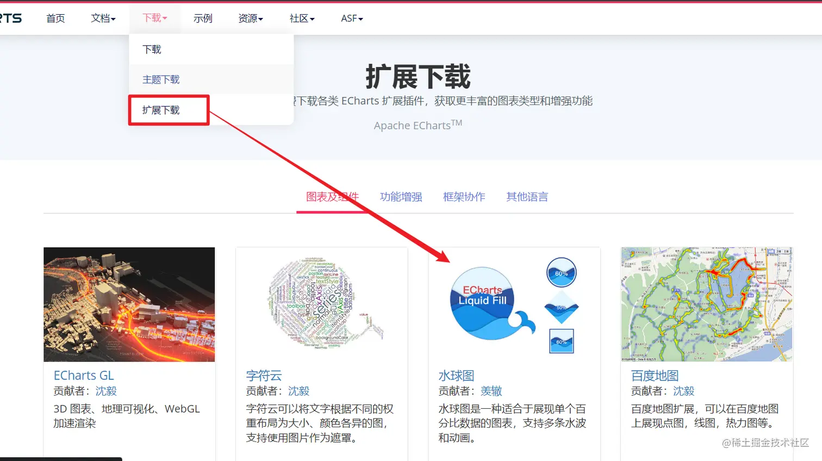This screenshot has width=822, height=461.
Task: Open contributor 羡辙 under 水球图
Action: pos(491,391)
